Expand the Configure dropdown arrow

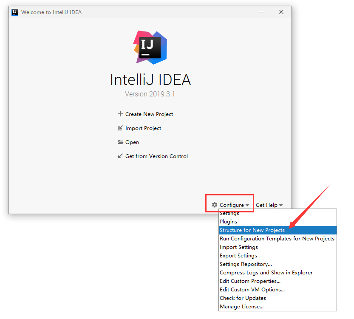pos(247,205)
